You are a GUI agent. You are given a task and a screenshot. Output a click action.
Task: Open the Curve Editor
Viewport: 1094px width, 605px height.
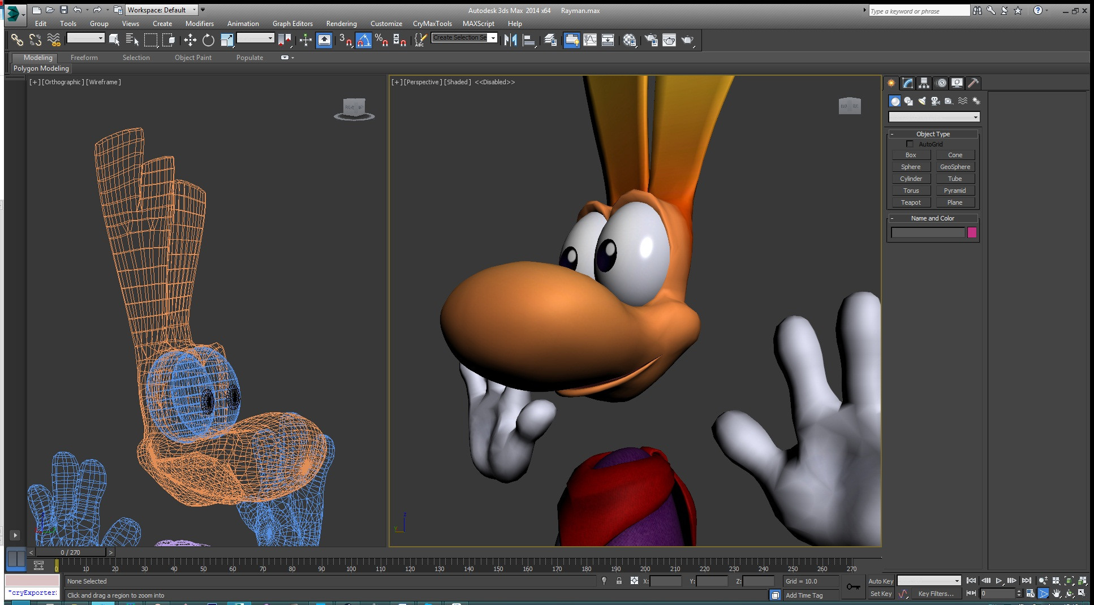(x=590, y=40)
